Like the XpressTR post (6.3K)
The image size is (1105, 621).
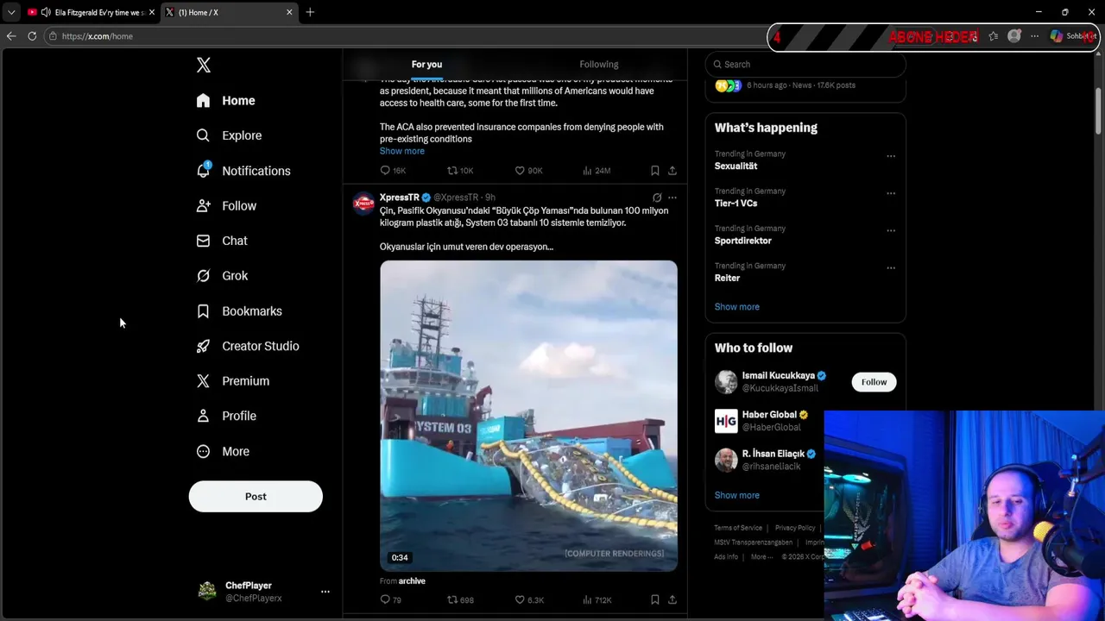point(529,599)
